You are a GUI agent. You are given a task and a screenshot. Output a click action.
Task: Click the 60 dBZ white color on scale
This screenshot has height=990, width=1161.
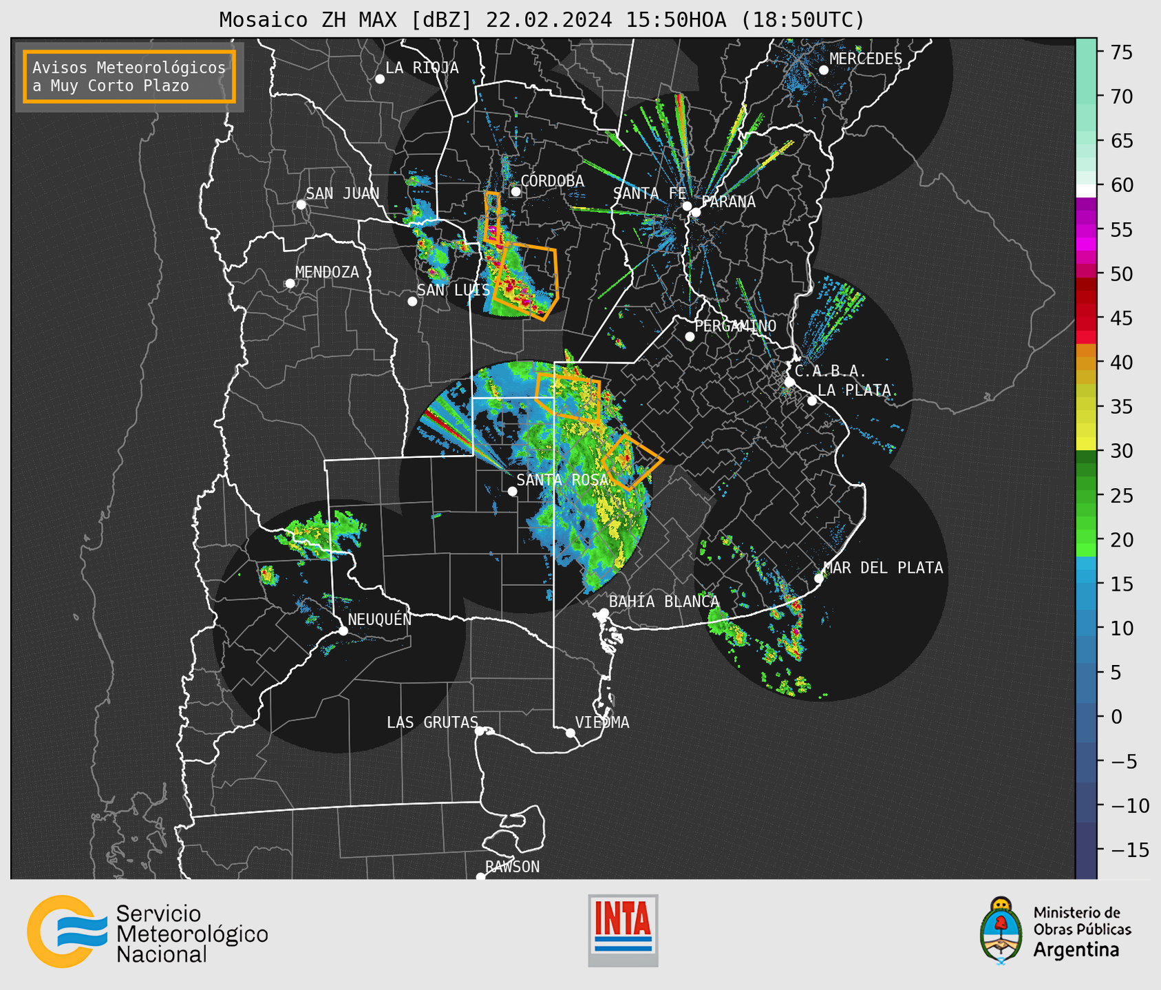[1086, 191]
